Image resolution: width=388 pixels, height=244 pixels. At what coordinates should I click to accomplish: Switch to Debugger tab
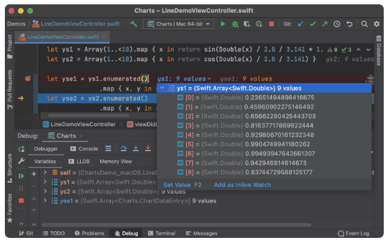click(46, 149)
